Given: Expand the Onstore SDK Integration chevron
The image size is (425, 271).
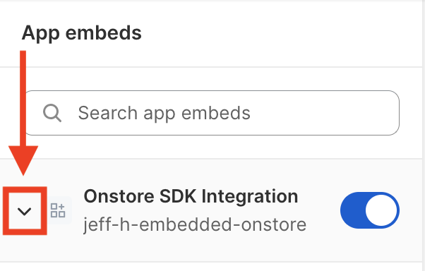Looking at the screenshot, I should pos(25,211).
